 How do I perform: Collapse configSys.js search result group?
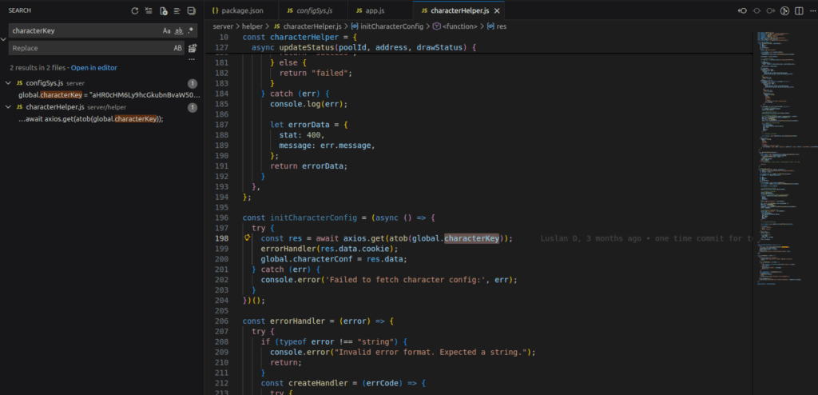click(x=8, y=83)
